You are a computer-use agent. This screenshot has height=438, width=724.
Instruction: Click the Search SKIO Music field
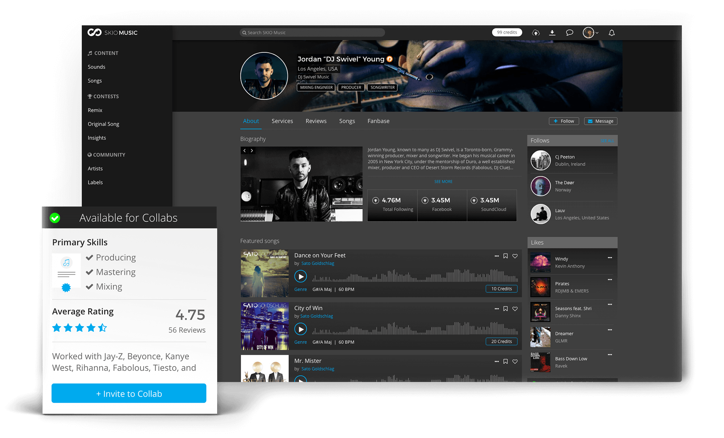[312, 32]
